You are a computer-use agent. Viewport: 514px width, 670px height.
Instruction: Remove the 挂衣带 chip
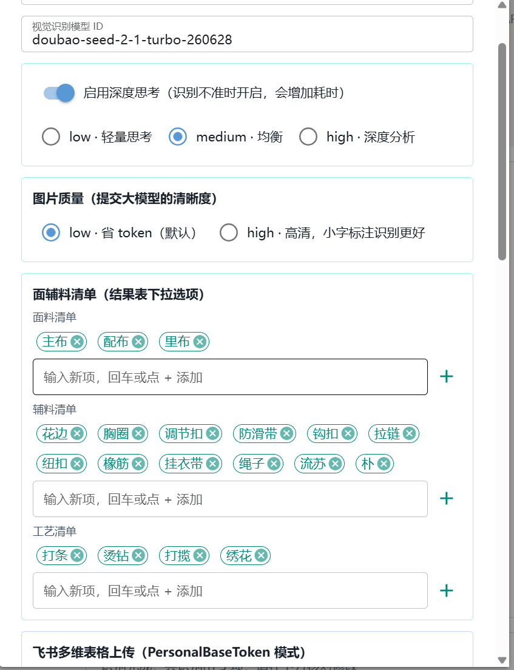click(212, 464)
